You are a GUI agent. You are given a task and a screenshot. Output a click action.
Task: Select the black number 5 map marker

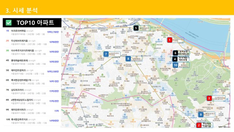coord(136,28)
